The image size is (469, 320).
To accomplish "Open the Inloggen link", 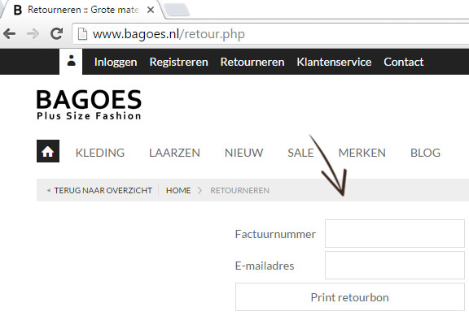I will click(x=116, y=62).
